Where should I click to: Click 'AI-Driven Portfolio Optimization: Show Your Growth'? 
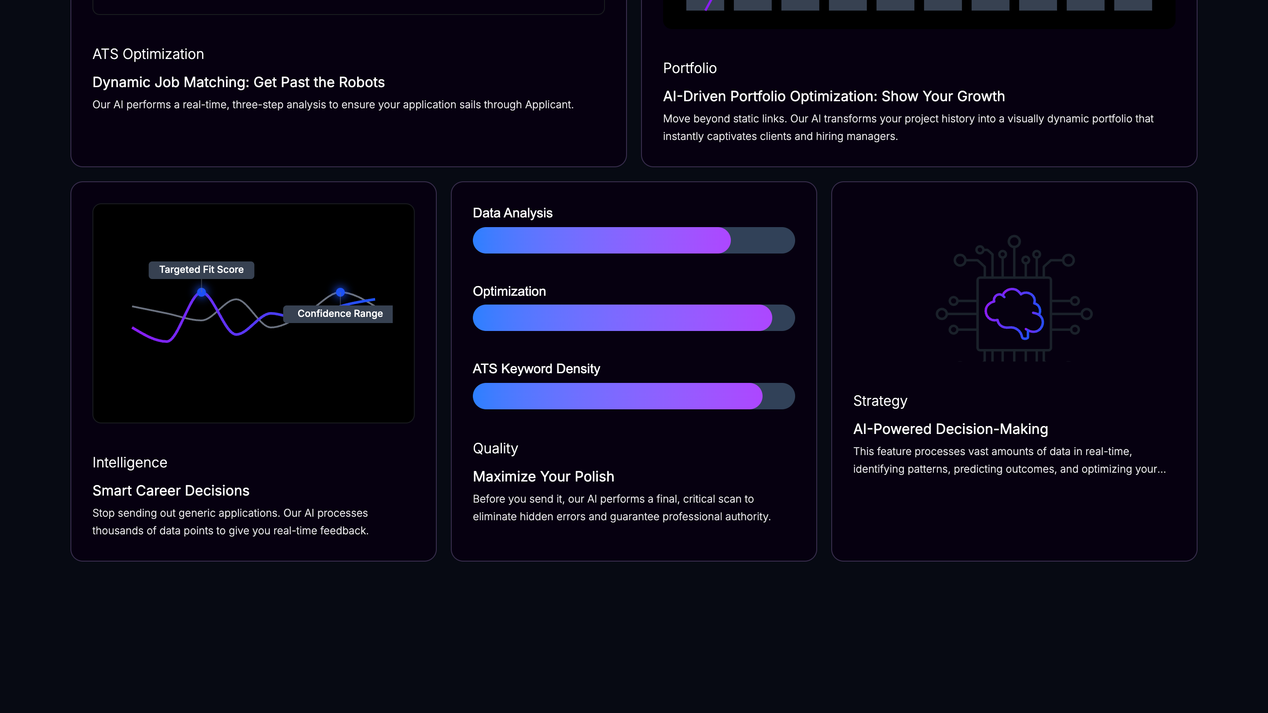[834, 96]
